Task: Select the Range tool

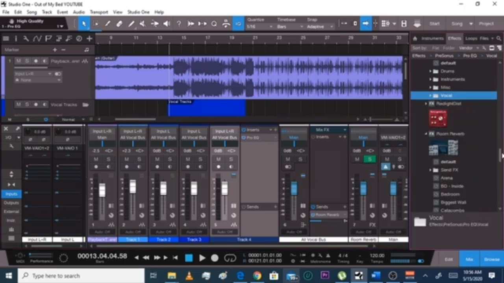Action: 96,24
